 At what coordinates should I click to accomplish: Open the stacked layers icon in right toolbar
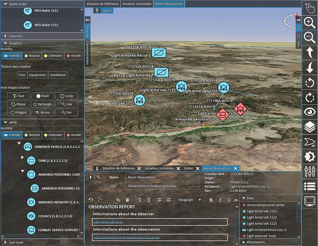click(309, 127)
